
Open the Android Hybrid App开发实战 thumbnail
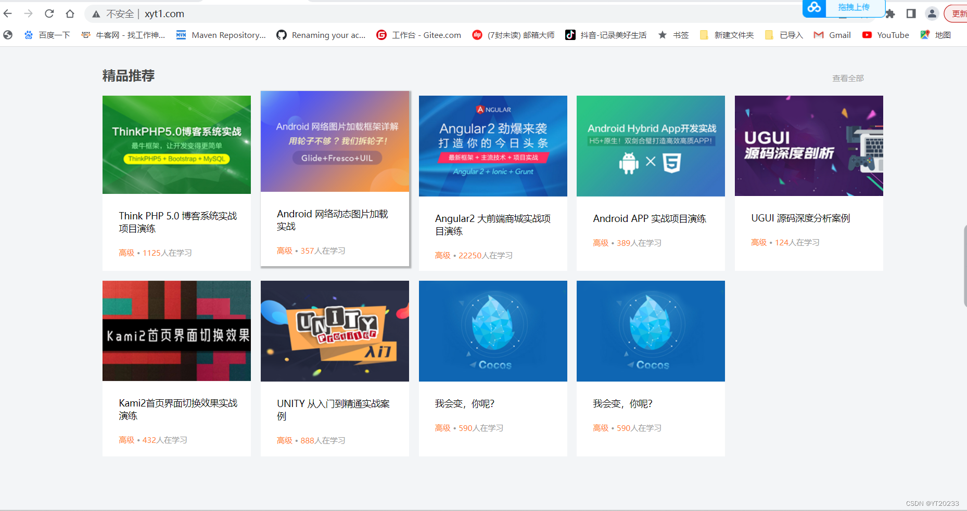(x=651, y=146)
